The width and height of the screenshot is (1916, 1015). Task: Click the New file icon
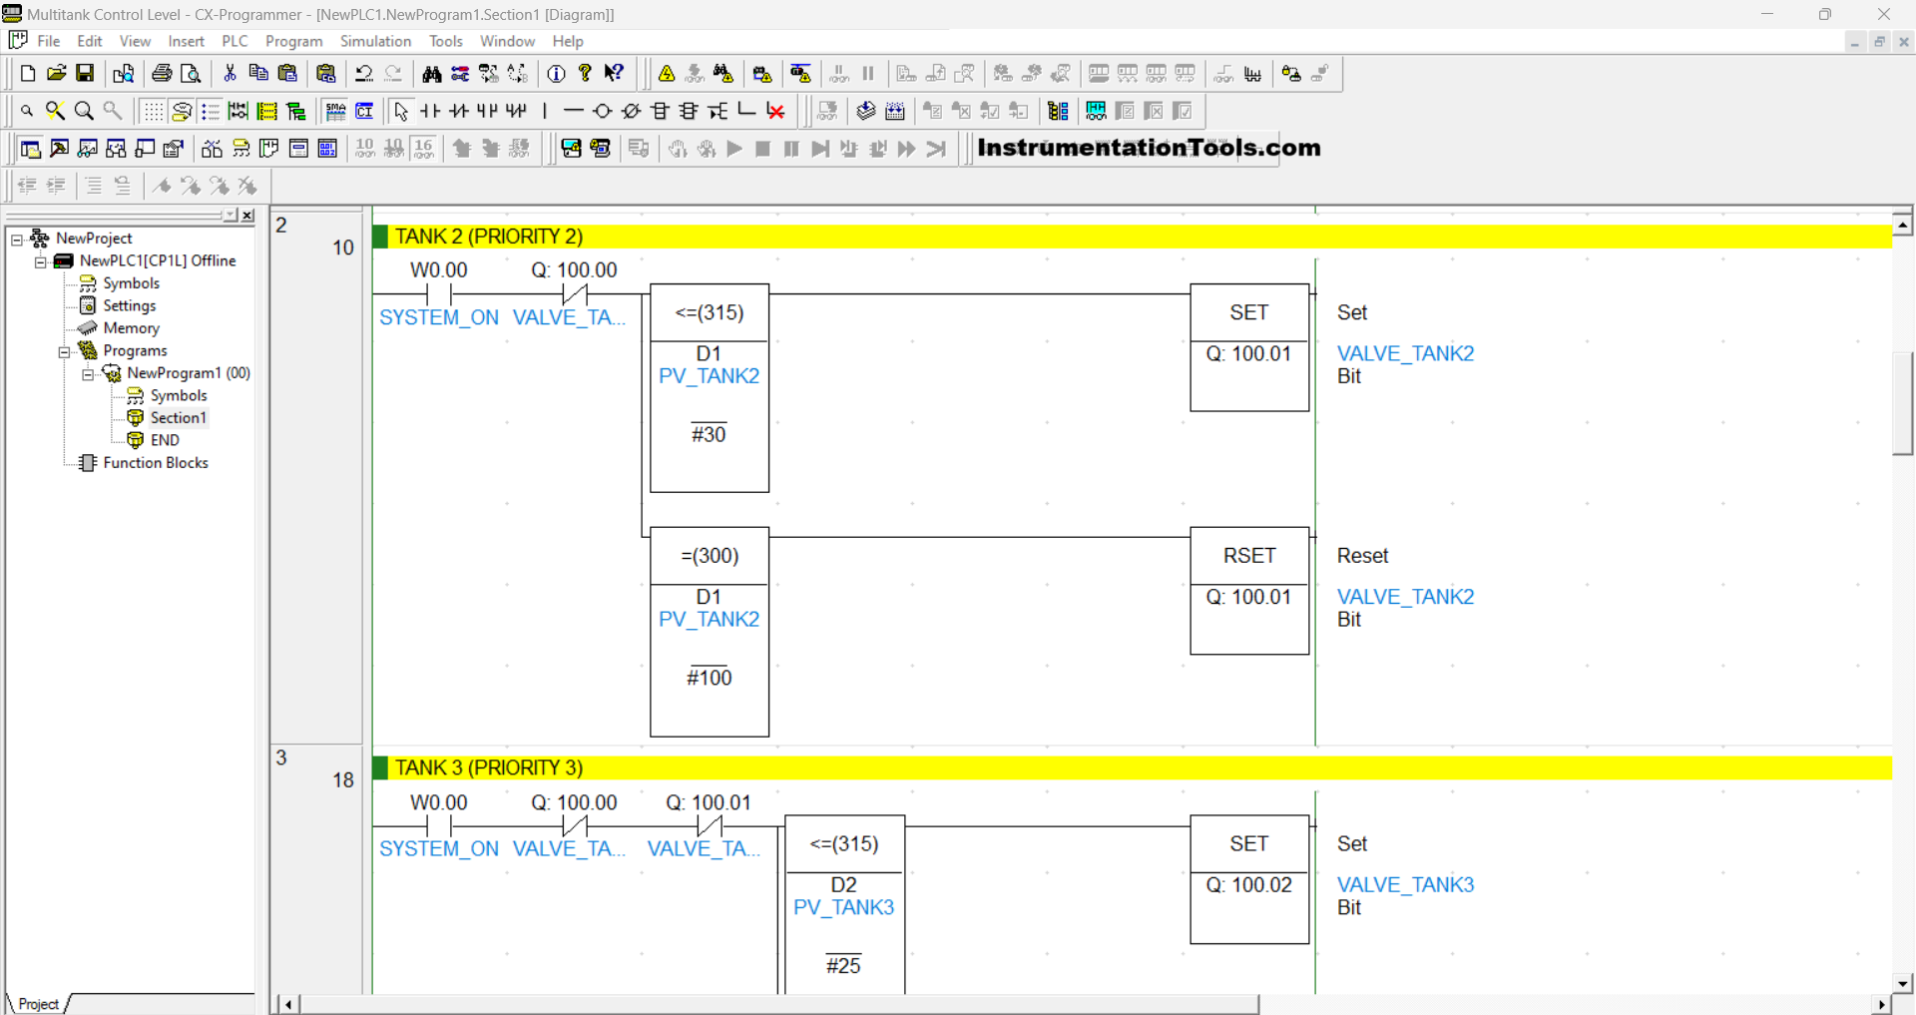click(28, 74)
